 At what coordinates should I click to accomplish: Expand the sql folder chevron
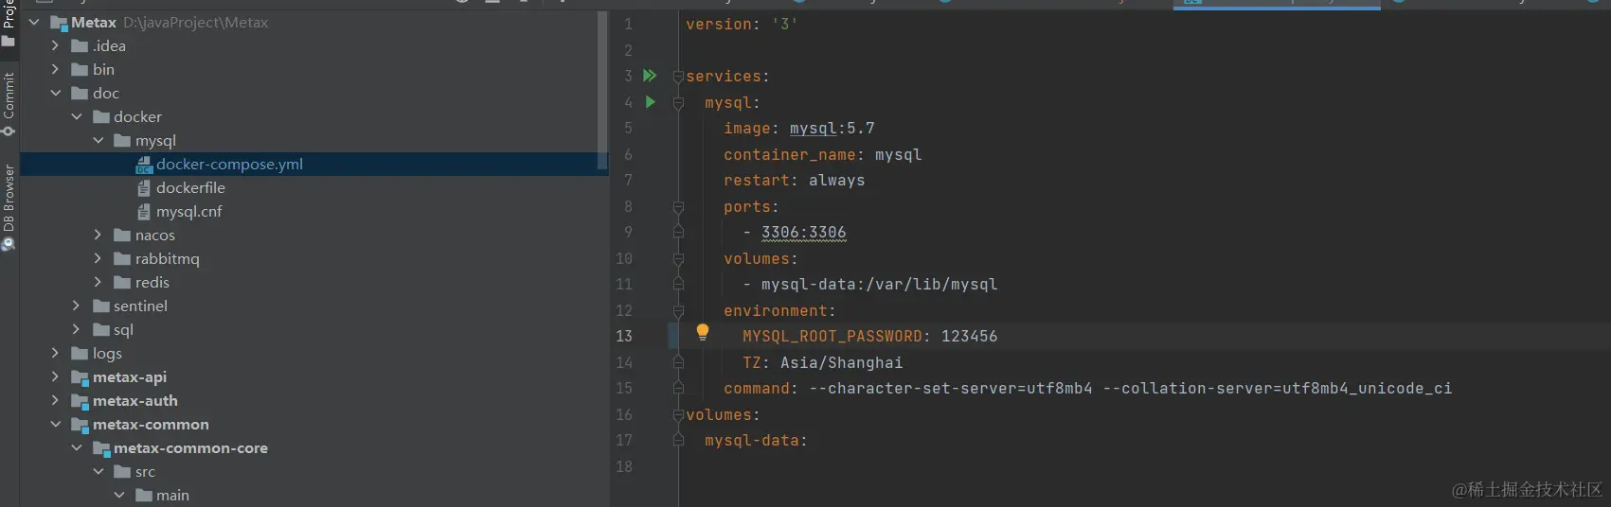(x=77, y=329)
